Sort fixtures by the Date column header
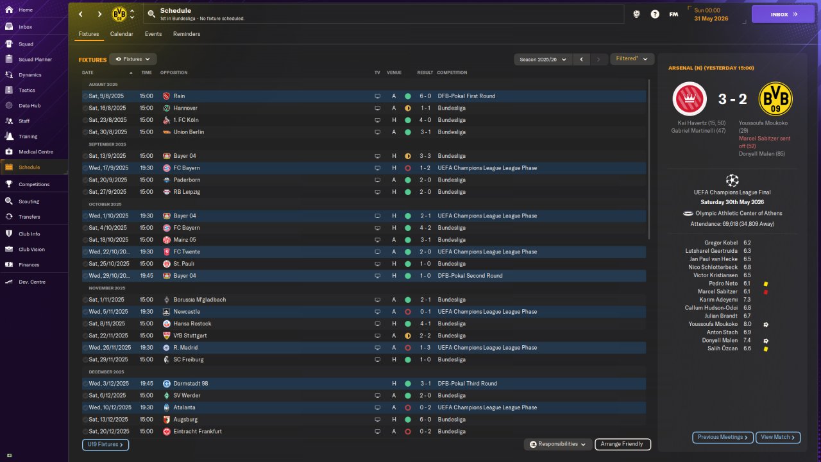821x462 pixels. (x=88, y=73)
